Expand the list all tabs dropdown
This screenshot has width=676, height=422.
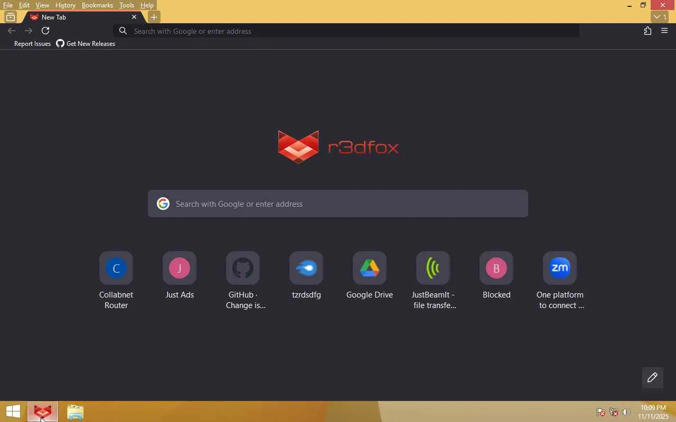[660, 17]
